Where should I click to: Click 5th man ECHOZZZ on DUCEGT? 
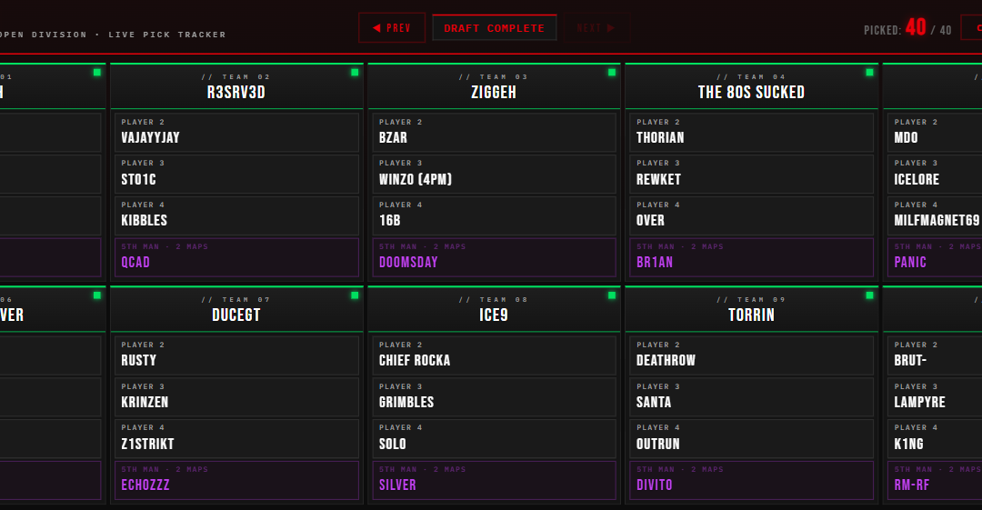236,480
